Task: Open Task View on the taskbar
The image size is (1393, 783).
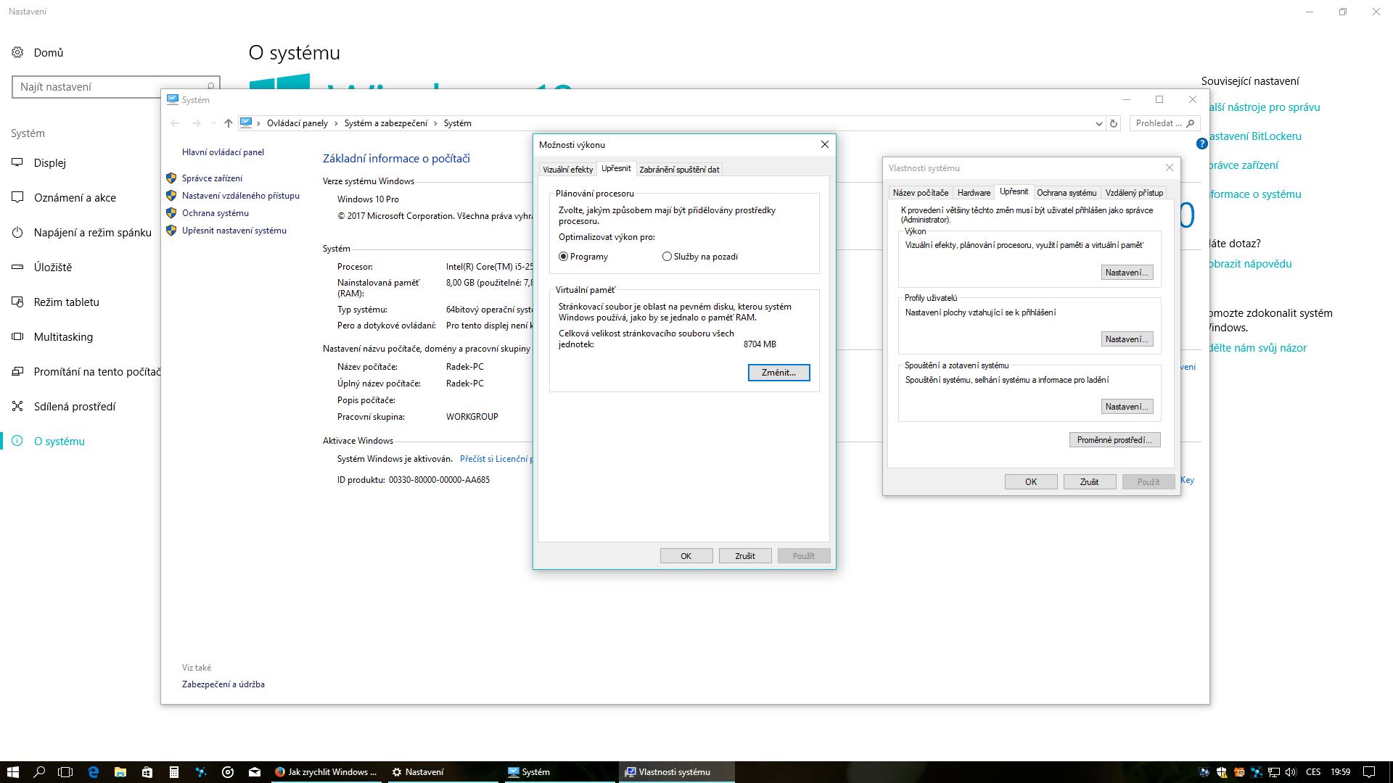Action: pyautogui.click(x=65, y=772)
